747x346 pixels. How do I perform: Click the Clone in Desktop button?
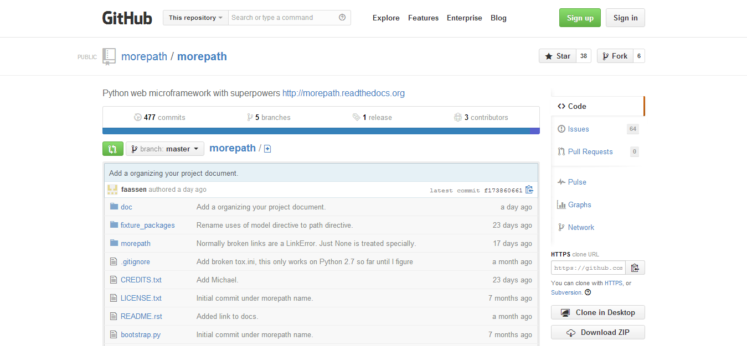(598, 312)
